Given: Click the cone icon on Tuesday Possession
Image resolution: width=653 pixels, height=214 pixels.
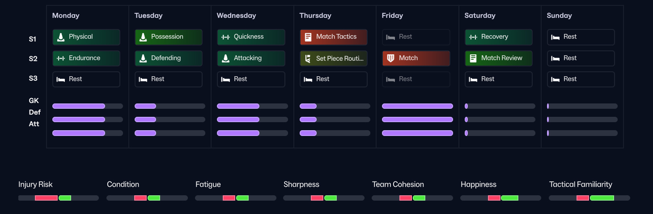Looking at the screenshot, I should pos(143,37).
